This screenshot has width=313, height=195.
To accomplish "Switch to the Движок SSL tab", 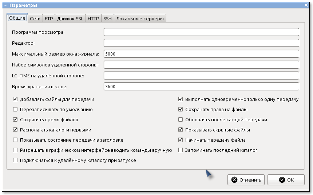I will pos(70,19).
